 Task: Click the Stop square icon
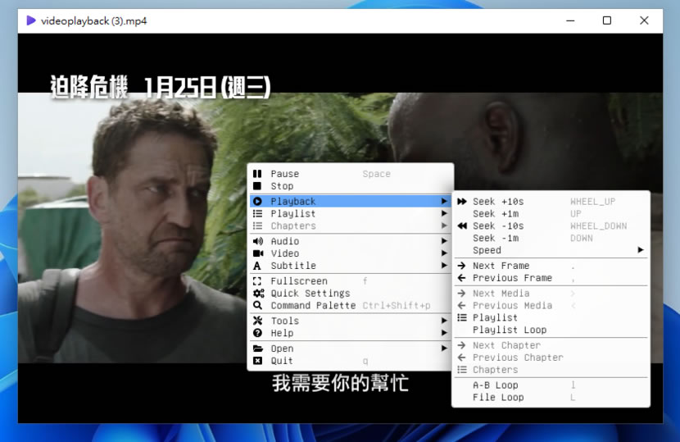[x=257, y=186]
